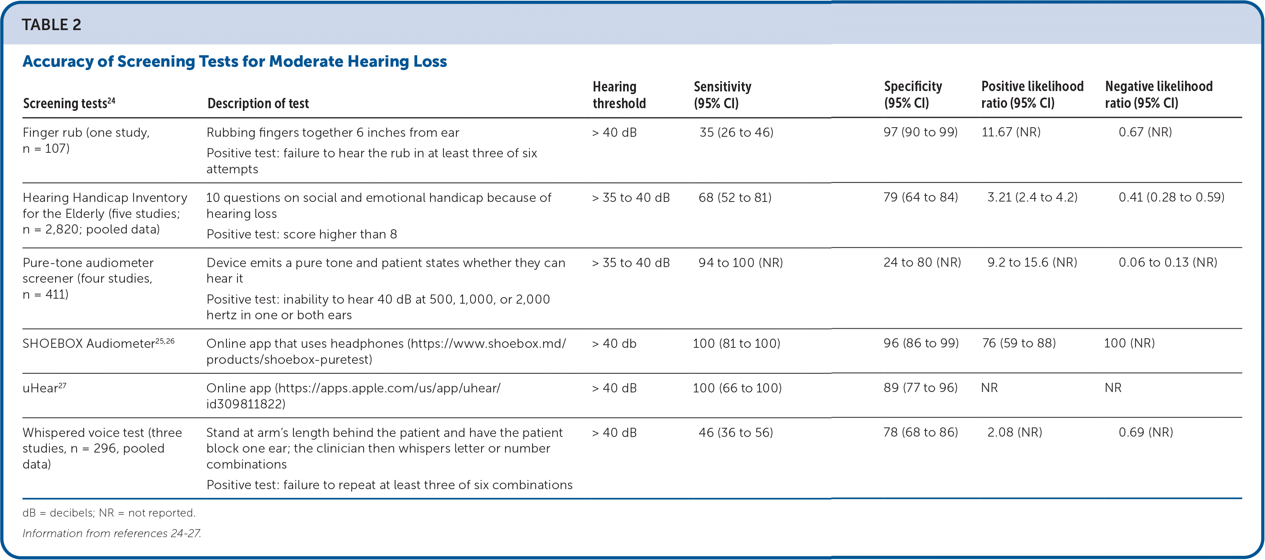The width and height of the screenshot is (1265, 560).
Task: Select the Pure-tone audiometer screener row name
Action: point(88,278)
